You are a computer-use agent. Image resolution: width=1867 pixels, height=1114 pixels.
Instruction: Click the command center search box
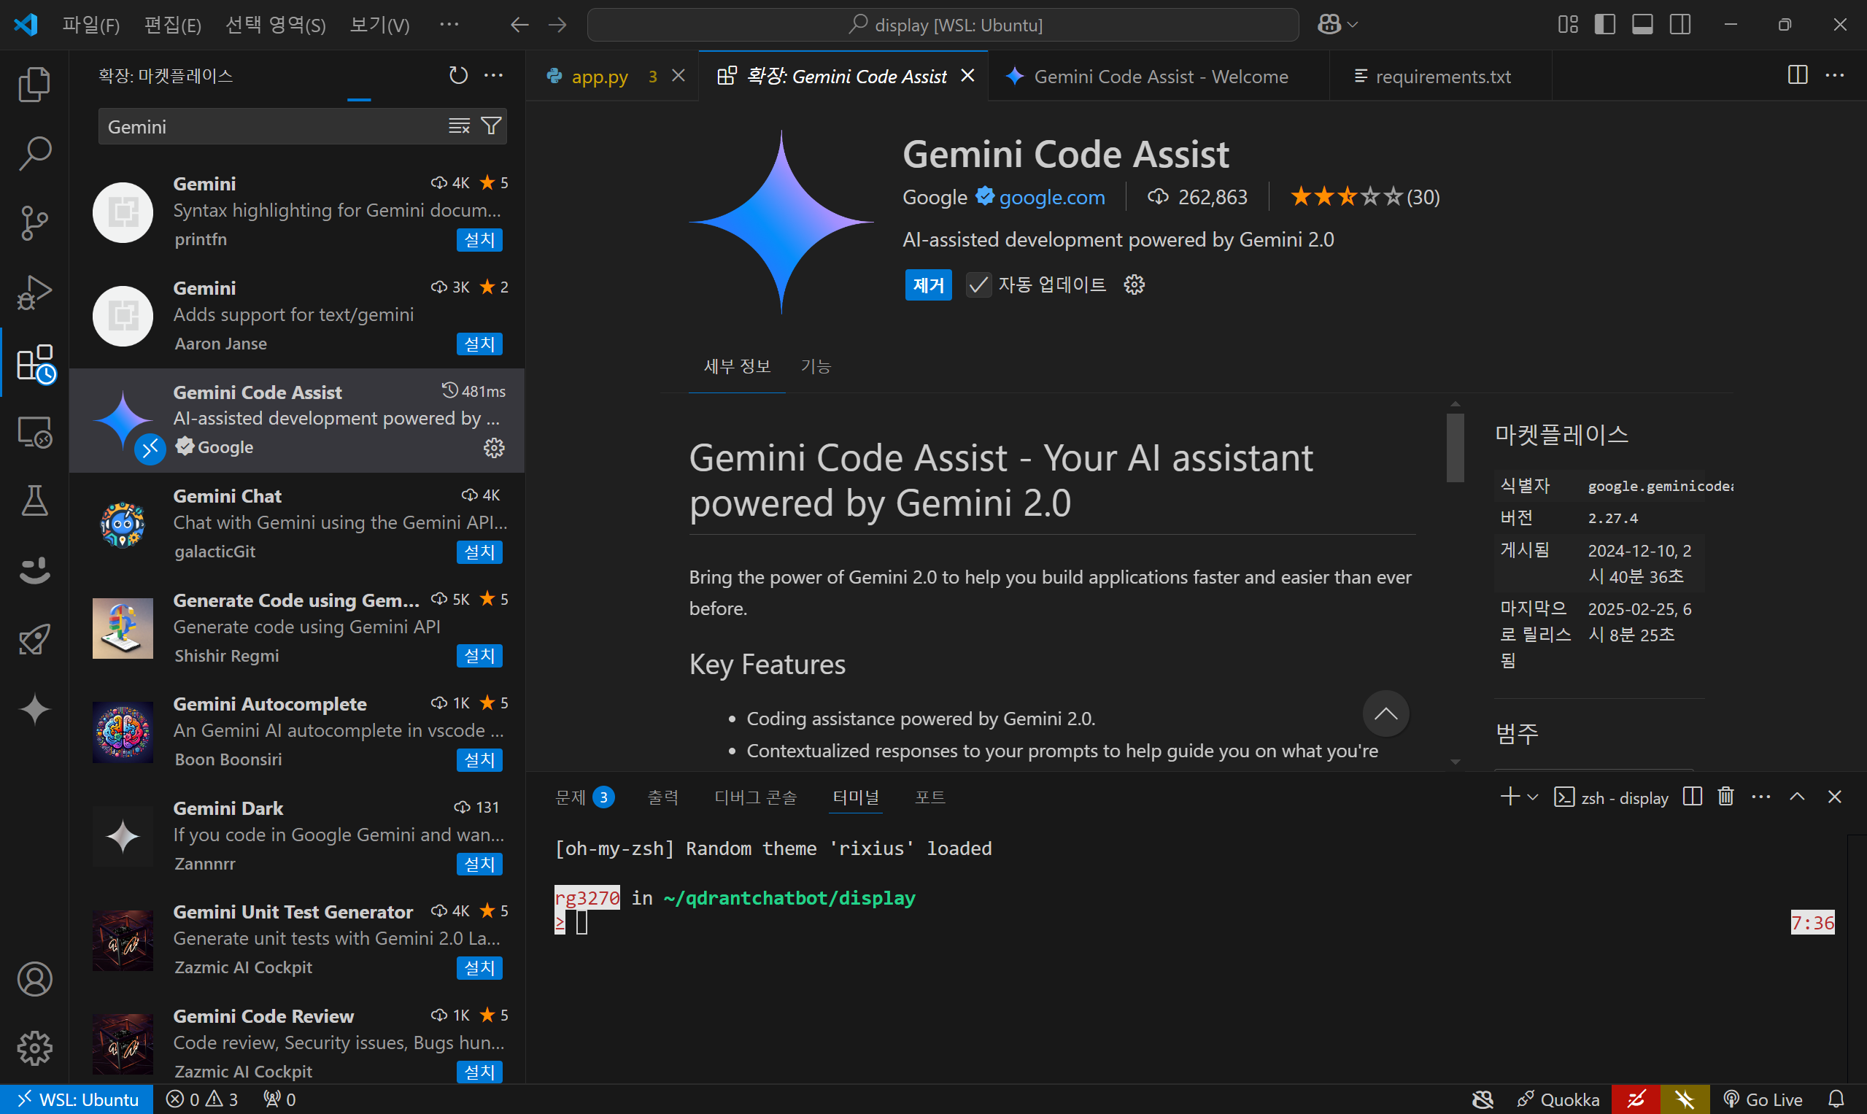(943, 25)
